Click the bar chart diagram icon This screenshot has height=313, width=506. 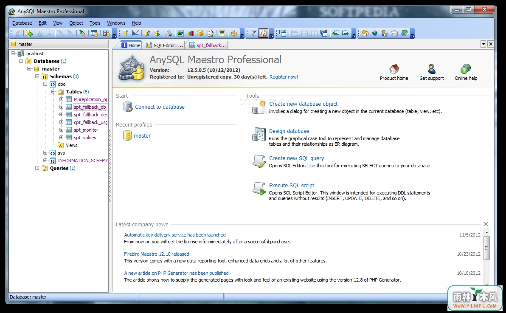191,33
